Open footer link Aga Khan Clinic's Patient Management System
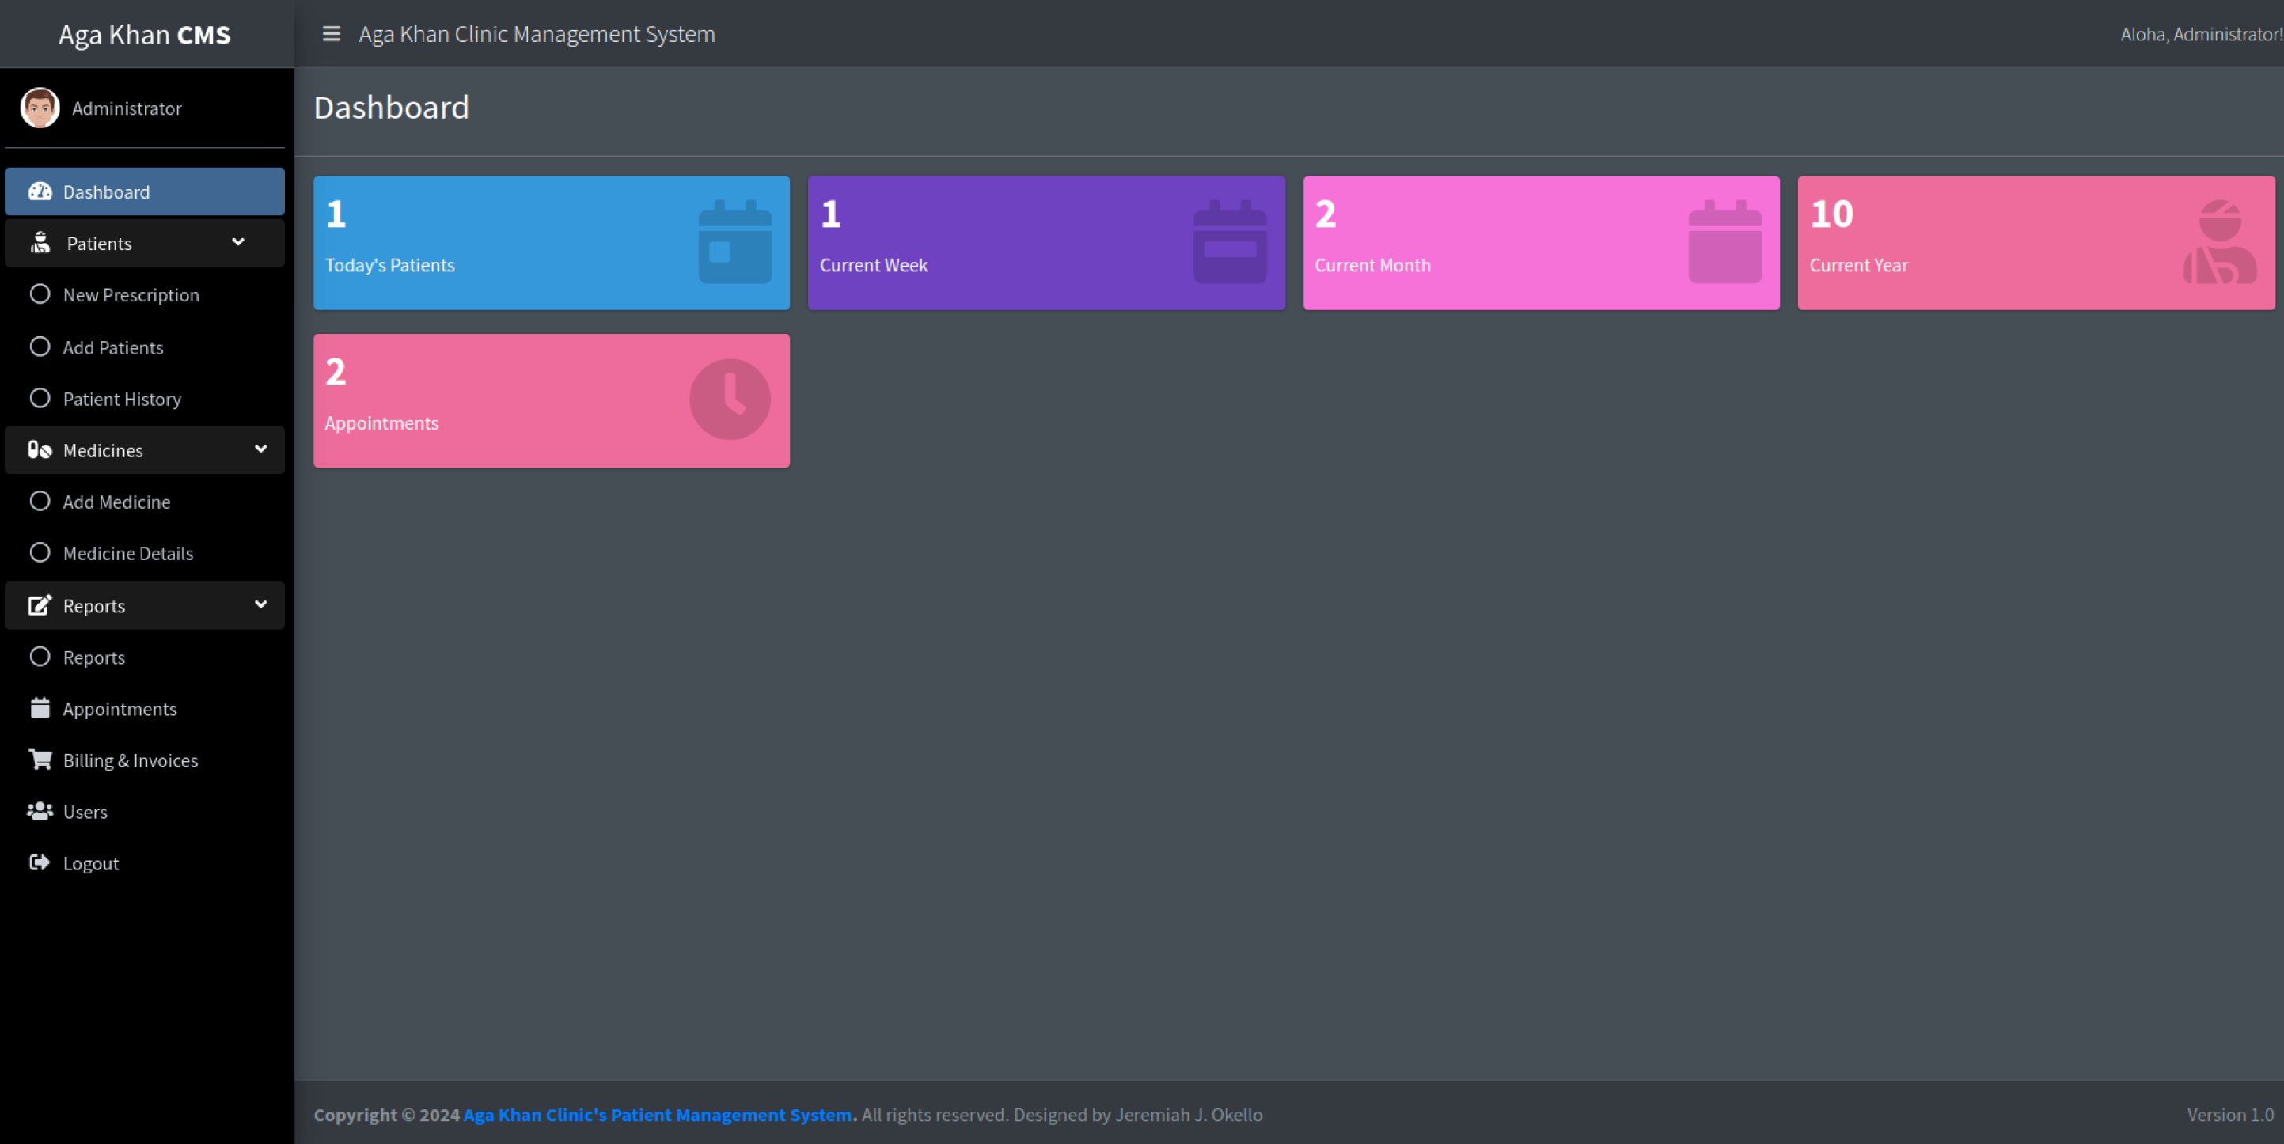 coord(657,1114)
